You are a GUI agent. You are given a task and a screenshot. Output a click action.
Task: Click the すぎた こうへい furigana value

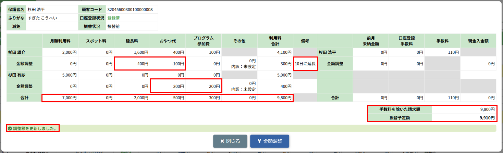(42, 18)
